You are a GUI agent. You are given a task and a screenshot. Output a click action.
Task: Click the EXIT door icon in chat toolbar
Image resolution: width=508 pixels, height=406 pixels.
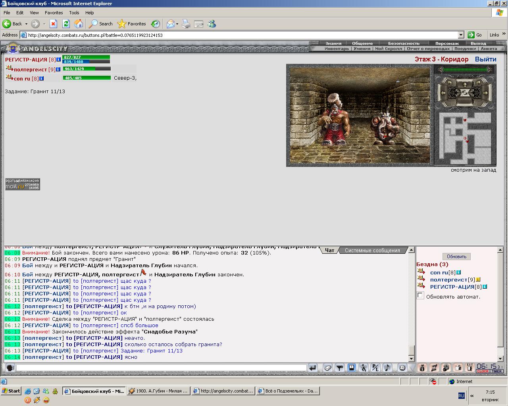click(x=470, y=368)
